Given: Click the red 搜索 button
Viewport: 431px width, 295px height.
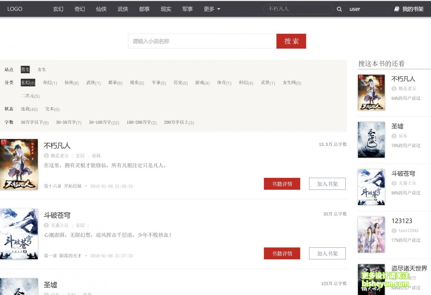Looking at the screenshot, I should 291,41.
